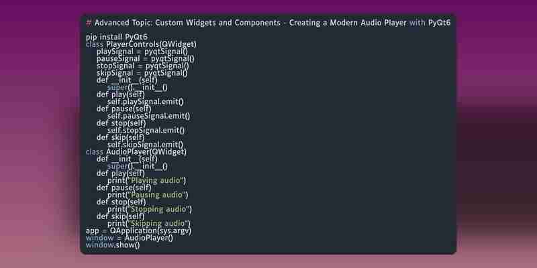
Task: Click "def stop(self)" in AudioPlayer class
Action: coord(121,202)
